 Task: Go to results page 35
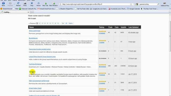point(66,23)
